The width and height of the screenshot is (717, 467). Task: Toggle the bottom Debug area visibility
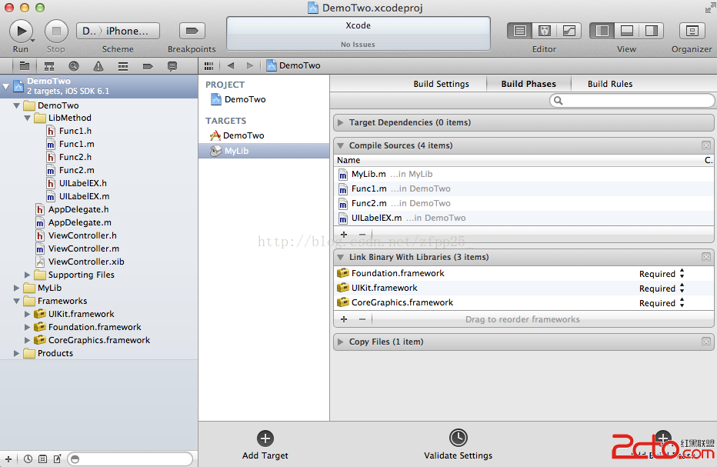[x=626, y=31]
